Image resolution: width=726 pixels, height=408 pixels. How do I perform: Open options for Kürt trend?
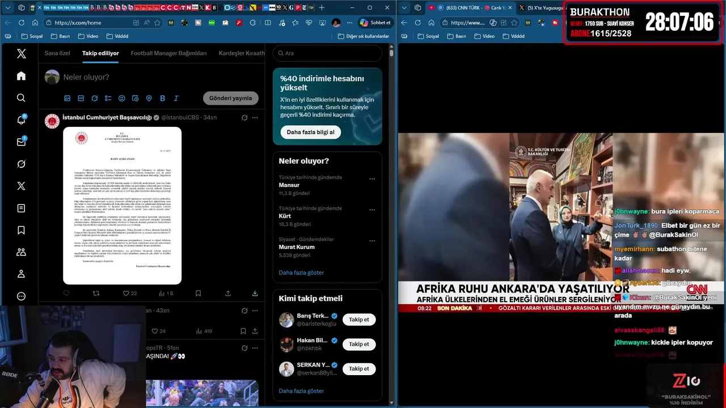pyautogui.click(x=372, y=210)
